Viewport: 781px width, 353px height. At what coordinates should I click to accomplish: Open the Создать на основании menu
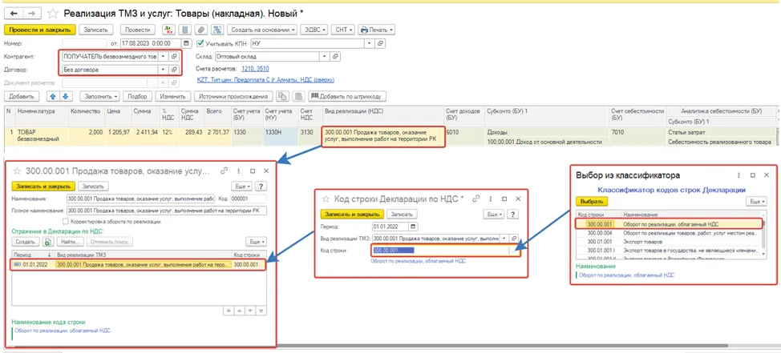click(262, 30)
